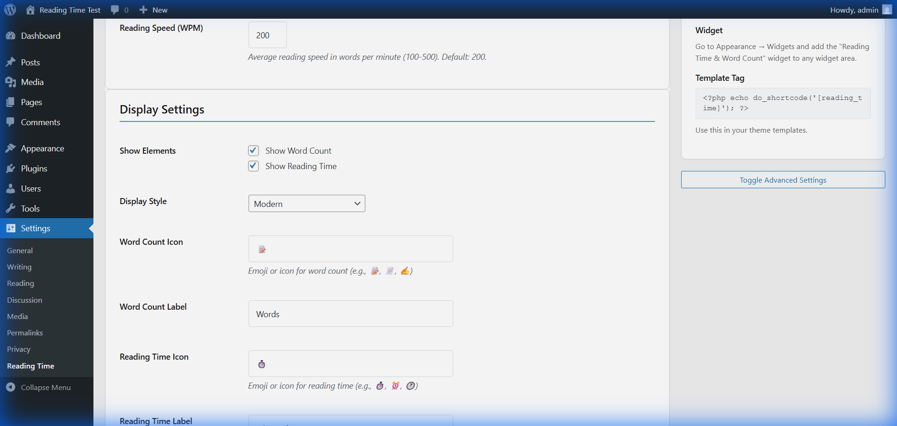Image resolution: width=897 pixels, height=426 pixels.
Task: Open Privacy settings submenu
Action: (19, 349)
